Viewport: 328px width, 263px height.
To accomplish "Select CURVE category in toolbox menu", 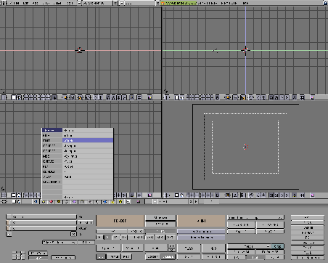I will (x=52, y=161).
